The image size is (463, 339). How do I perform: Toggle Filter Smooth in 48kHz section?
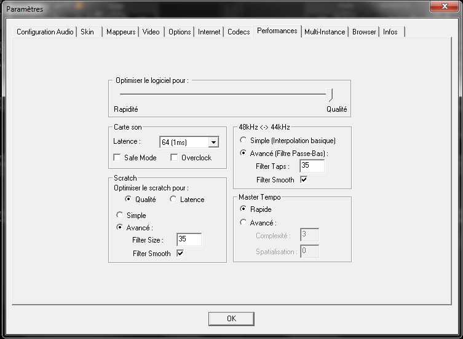click(x=304, y=180)
